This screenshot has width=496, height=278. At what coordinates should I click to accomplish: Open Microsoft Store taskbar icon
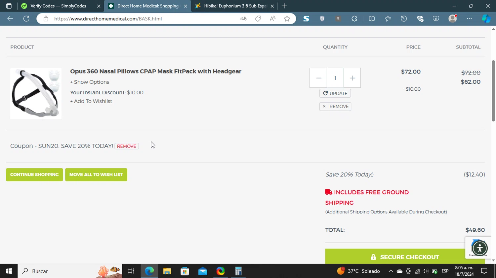[x=185, y=271]
